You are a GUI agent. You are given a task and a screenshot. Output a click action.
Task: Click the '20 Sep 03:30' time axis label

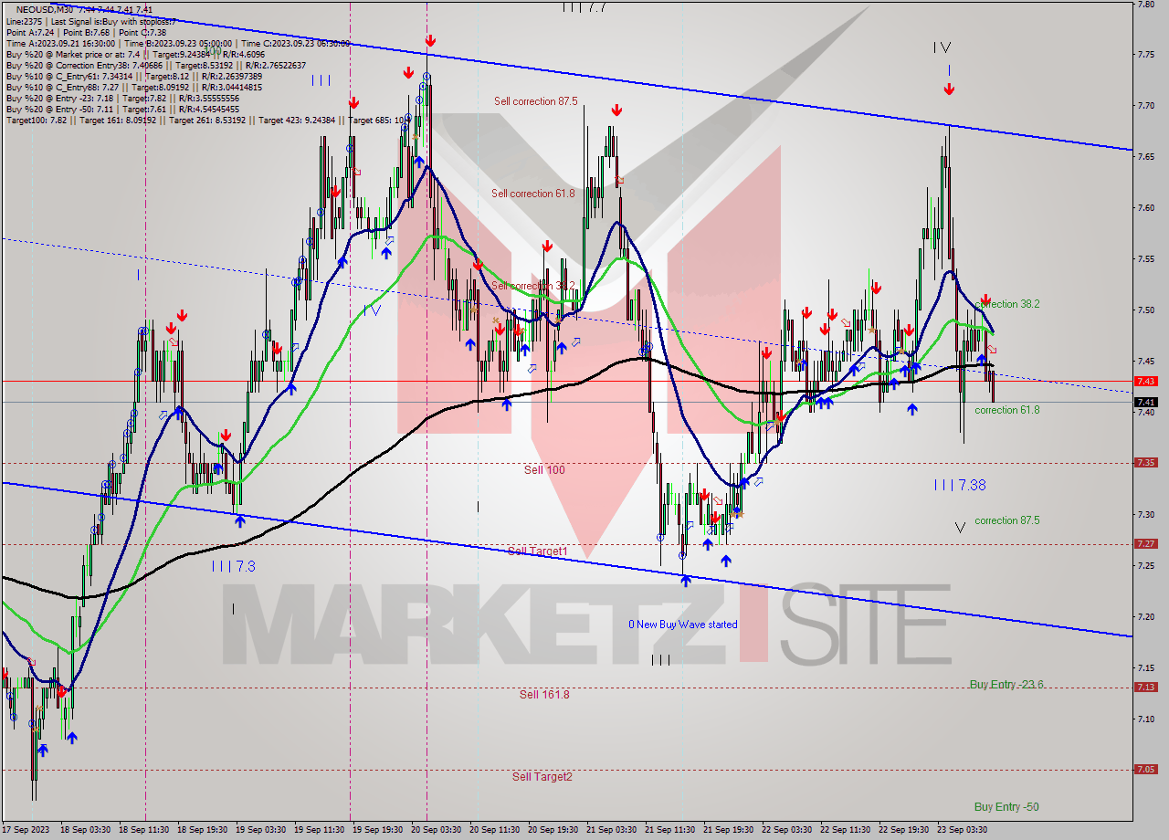(x=436, y=830)
